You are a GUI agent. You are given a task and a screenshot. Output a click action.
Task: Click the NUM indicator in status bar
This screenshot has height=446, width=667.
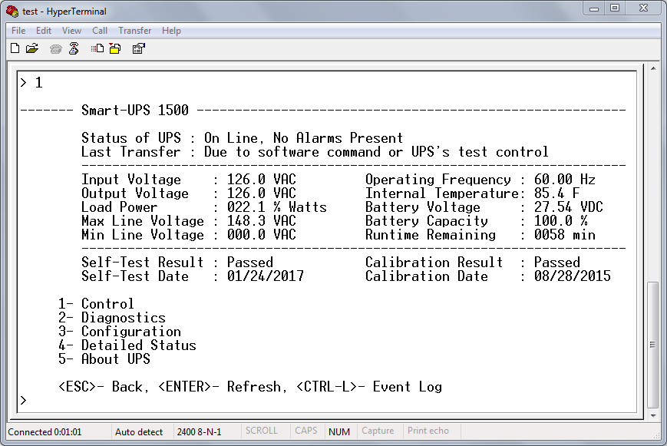tap(339, 432)
